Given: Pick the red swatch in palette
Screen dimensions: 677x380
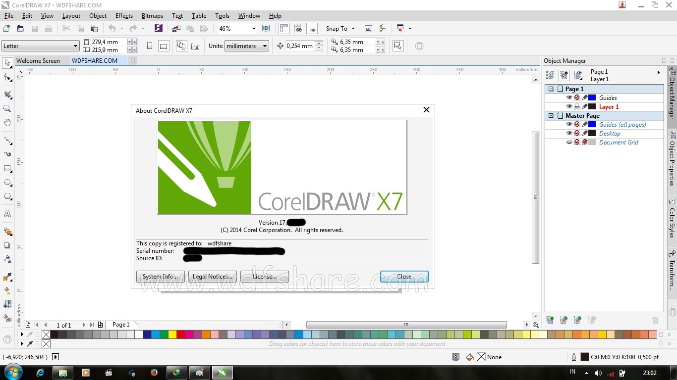Looking at the screenshot, I should click(x=181, y=334).
